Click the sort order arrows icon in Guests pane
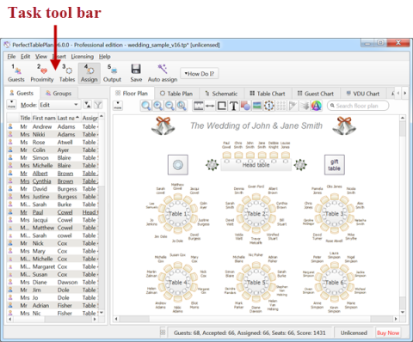The image size is (413, 342). tap(88, 105)
